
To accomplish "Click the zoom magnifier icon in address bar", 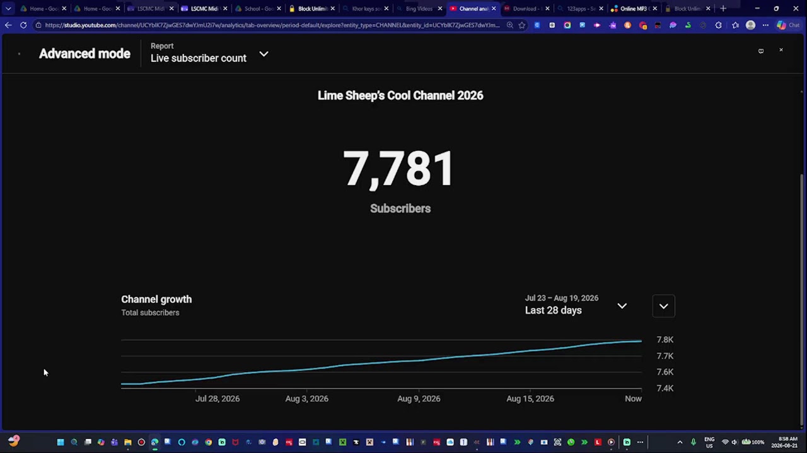I will click(x=509, y=25).
